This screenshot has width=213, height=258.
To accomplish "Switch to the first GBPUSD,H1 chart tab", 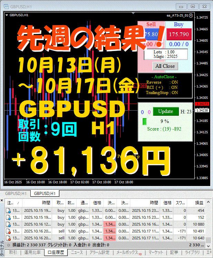I will (16, 194).
